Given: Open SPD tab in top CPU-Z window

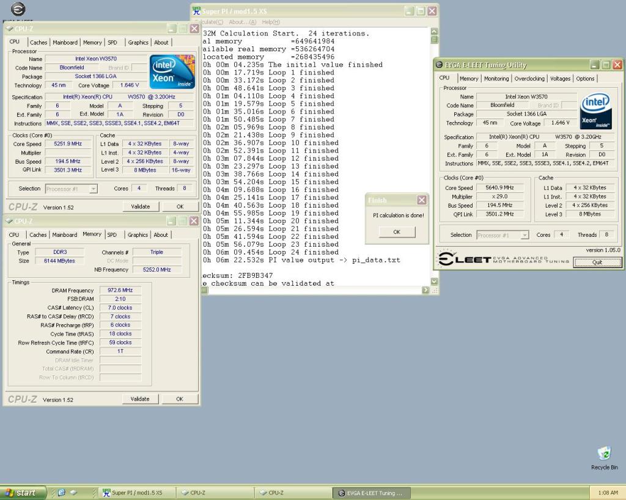Looking at the screenshot, I should 112,42.
